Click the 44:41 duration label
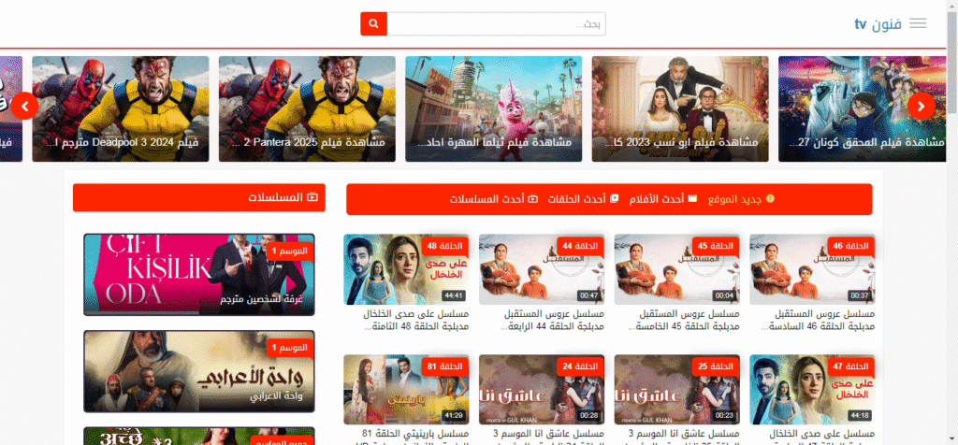Viewport: 958px width, 445px height. click(454, 295)
